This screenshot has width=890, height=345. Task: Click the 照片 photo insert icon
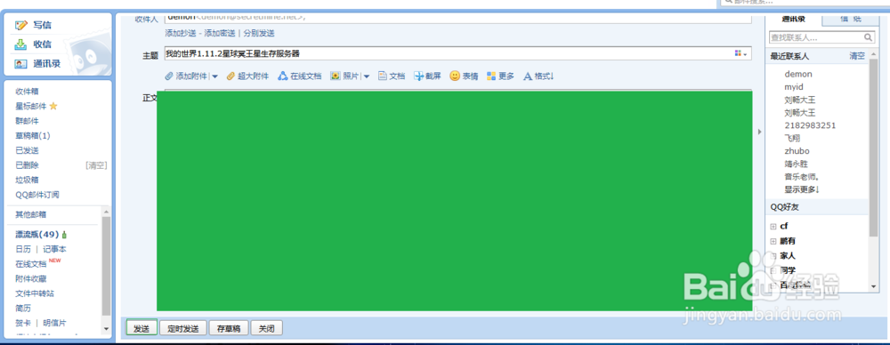(335, 76)
